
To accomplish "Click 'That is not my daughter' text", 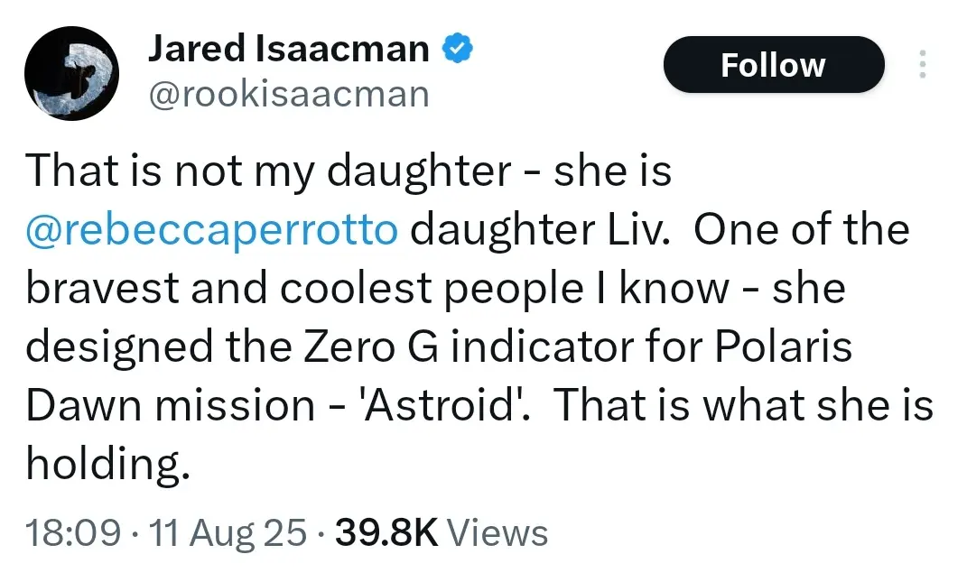I will click(267, 171).
